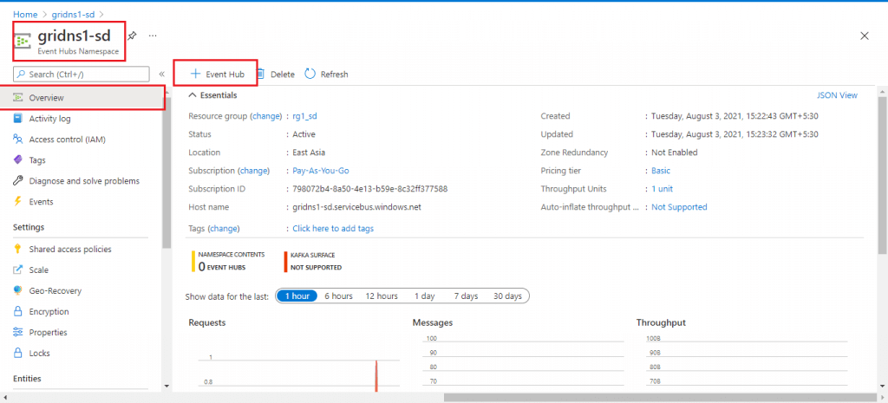Collapse the sidebar with double chevron
The image size is (888, 403).
[162, 75]
